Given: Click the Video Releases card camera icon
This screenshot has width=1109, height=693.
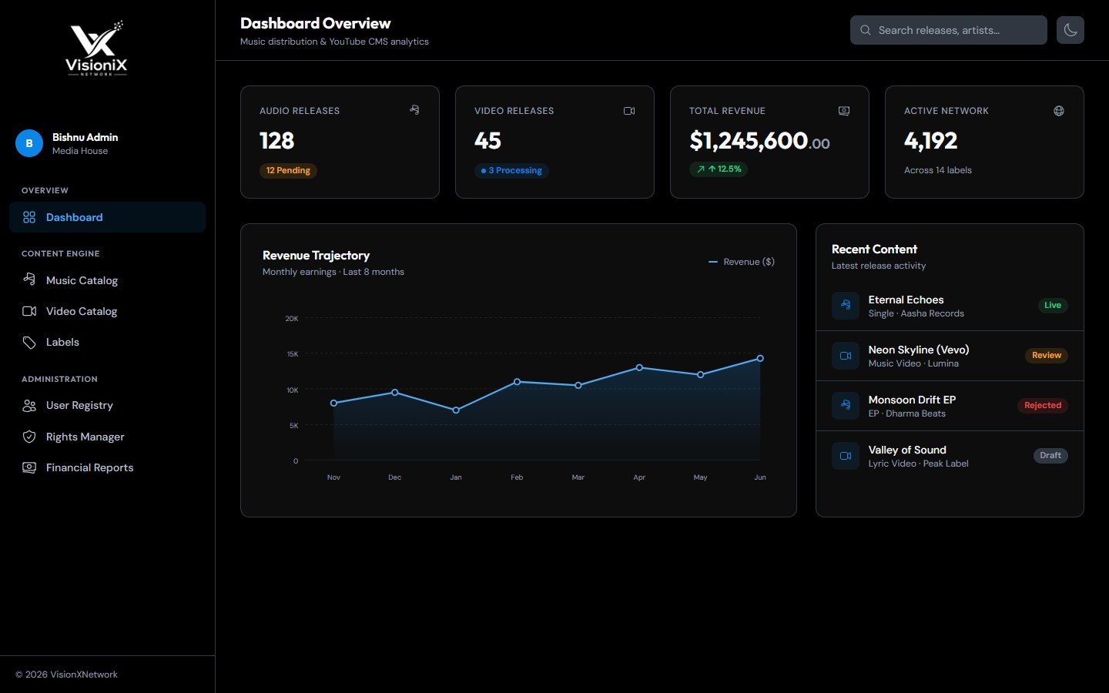Looking at the screenshot, I should (x=629, y=111).
